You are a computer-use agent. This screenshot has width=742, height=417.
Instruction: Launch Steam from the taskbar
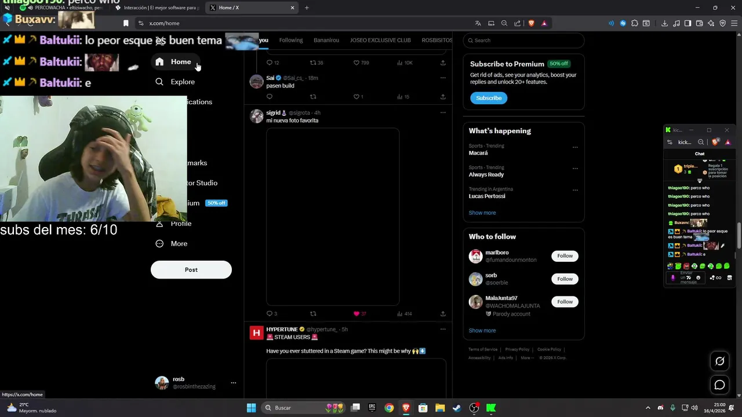click(x=457, y=408)
